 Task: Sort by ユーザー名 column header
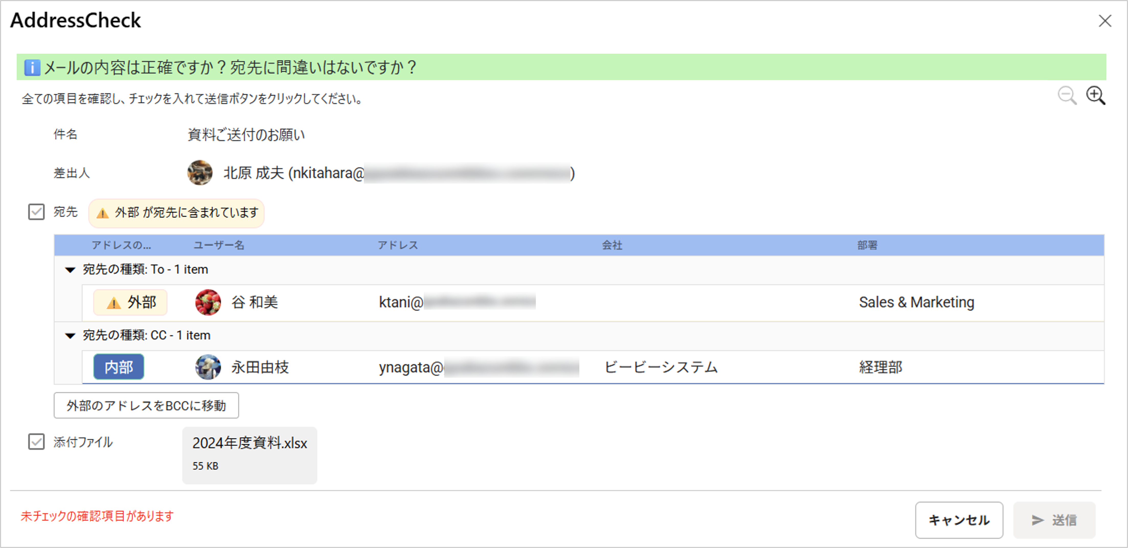click(219, 245)
